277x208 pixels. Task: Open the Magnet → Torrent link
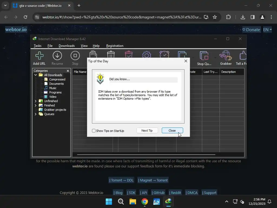(153, 180)
